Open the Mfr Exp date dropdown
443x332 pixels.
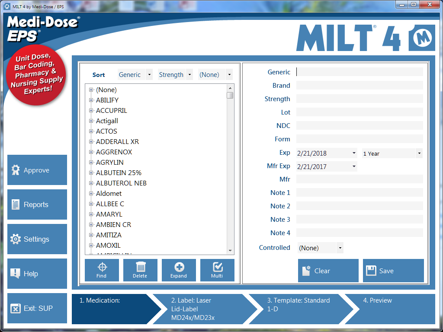coord(354,166)
